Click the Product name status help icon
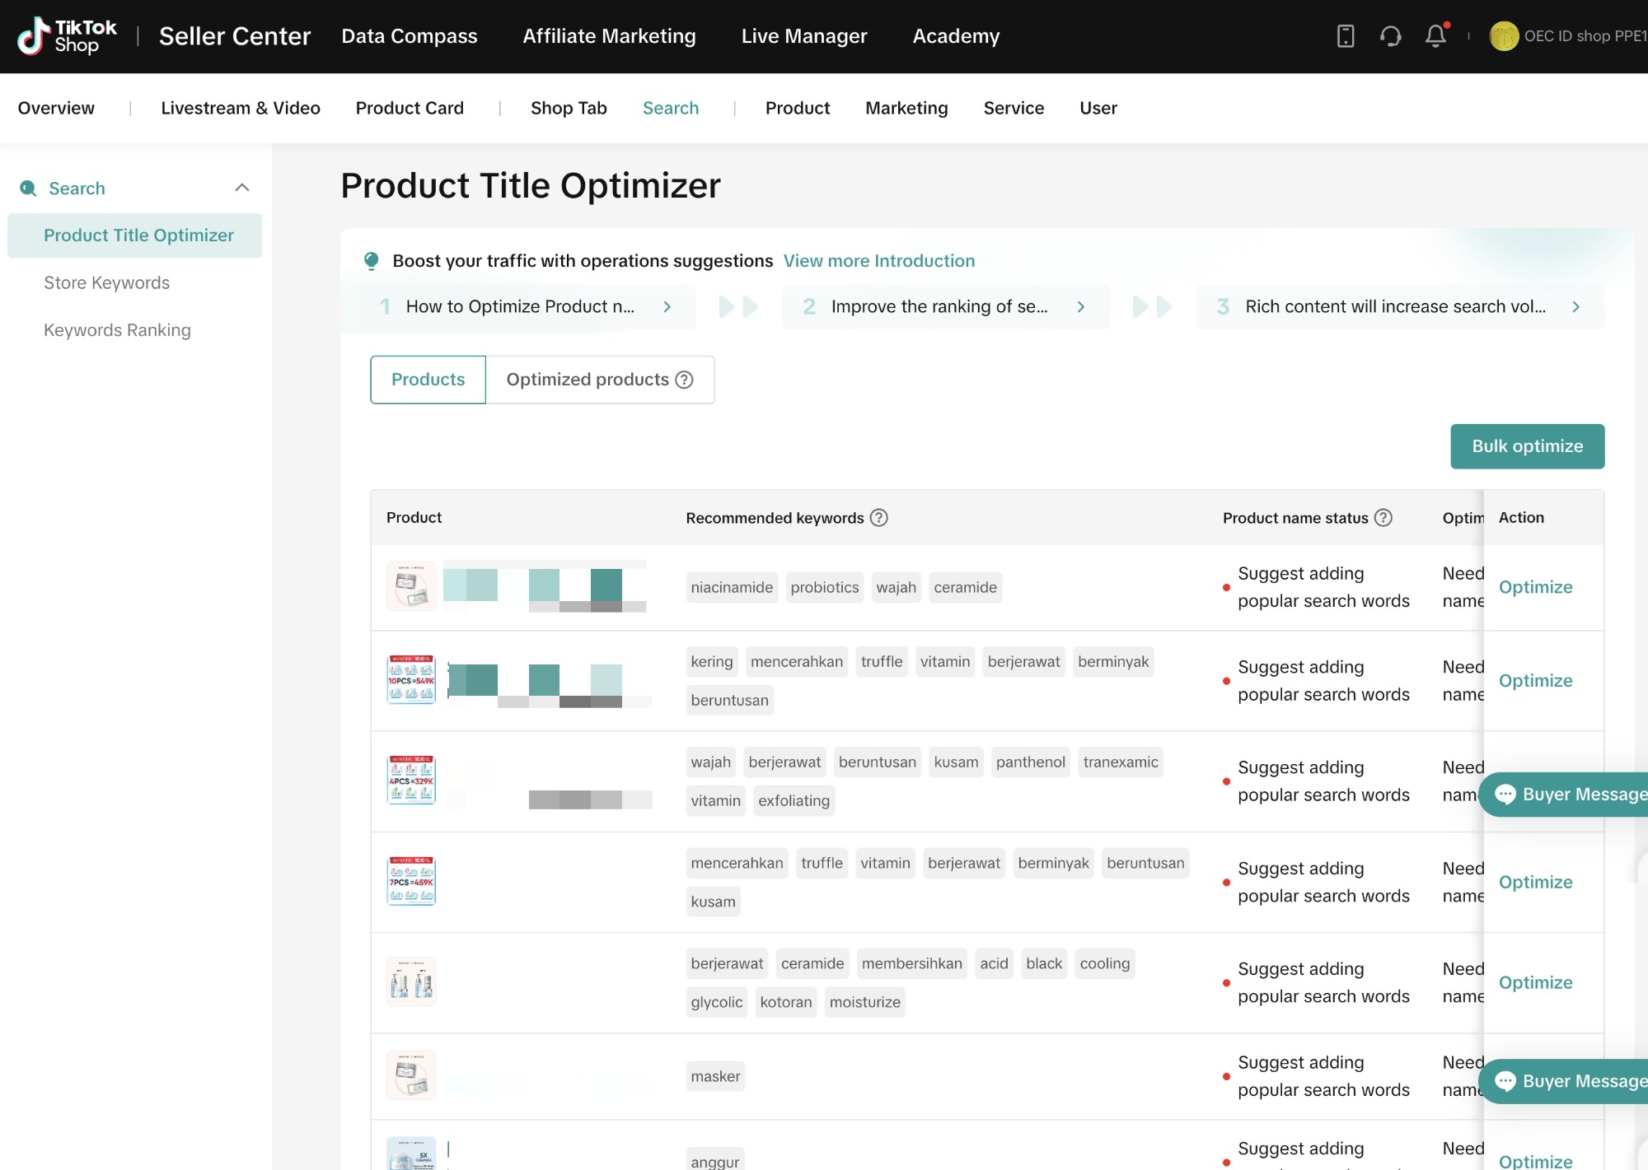This screenshot has height=1170, width=1648. pyautogui.click(x=1383, y=518)
